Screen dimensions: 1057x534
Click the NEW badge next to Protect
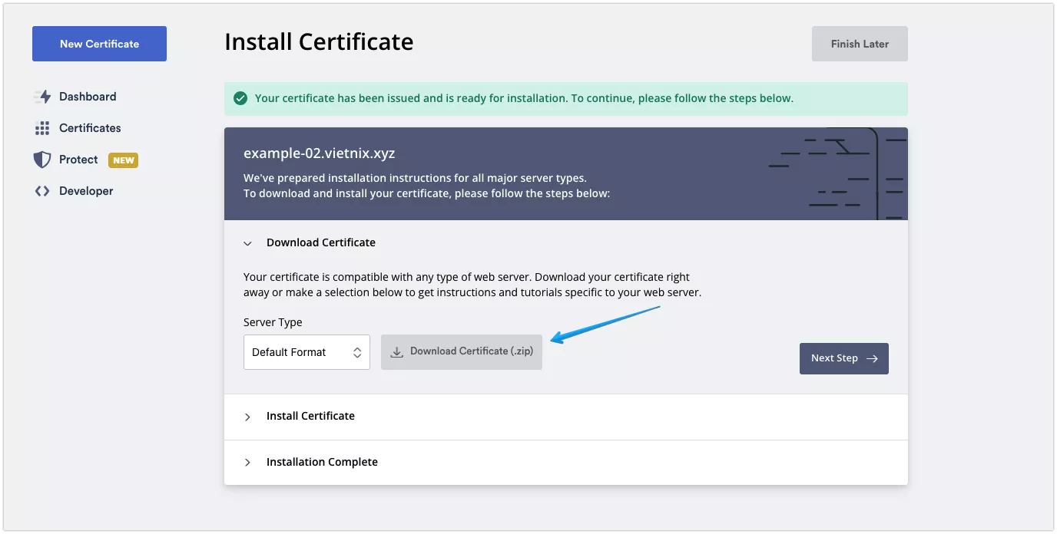coord(123,160)
